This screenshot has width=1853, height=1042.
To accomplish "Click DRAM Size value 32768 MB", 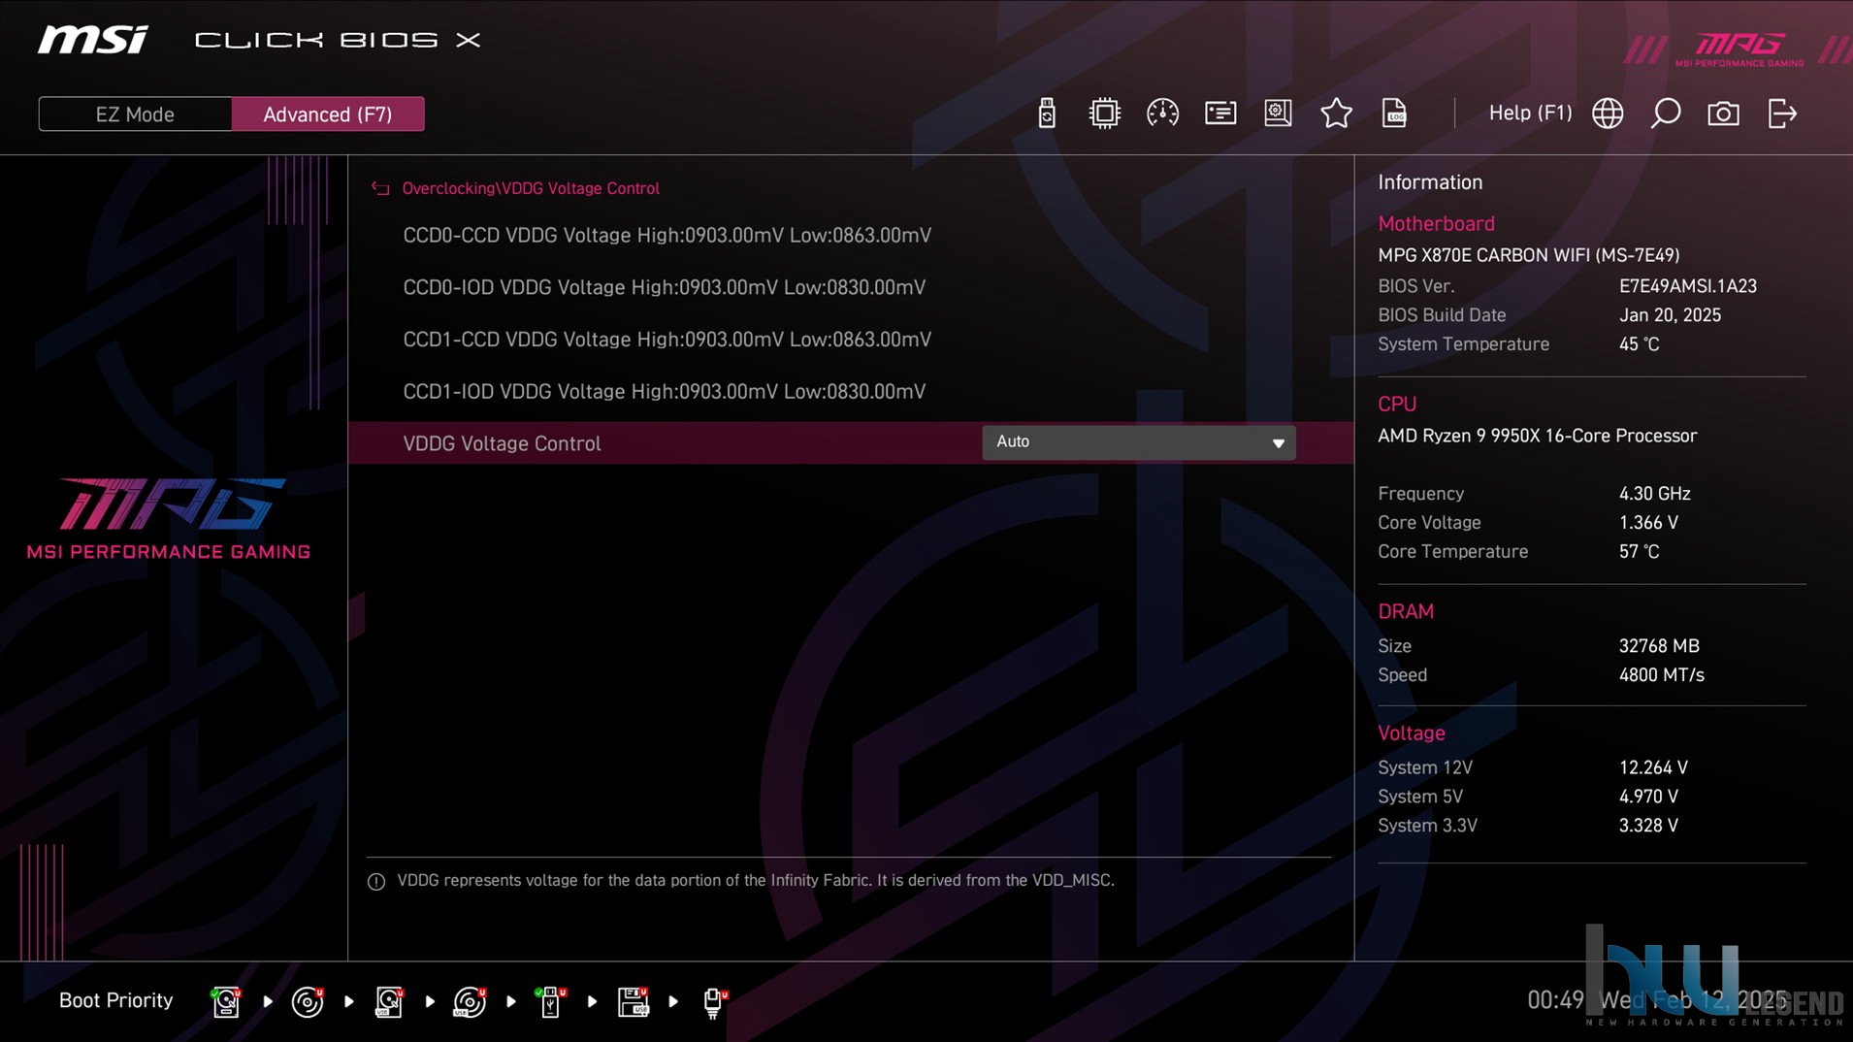I will (x=1659, y=646).
